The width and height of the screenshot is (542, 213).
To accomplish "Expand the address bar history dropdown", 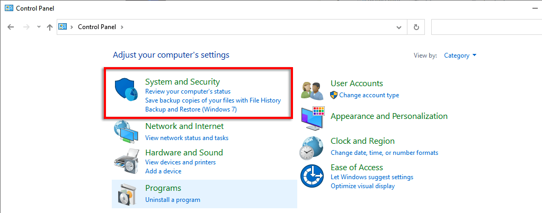I will point(399,27).
